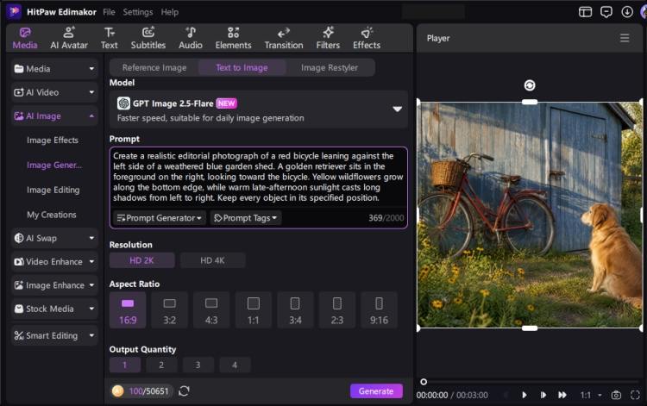Open the Subtitles tool
The height and width of the screenshot is (406, 647).
(148, 38)
